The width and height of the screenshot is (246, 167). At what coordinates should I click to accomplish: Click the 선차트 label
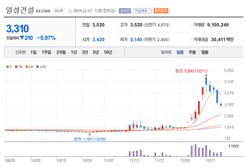coord(21,52)
